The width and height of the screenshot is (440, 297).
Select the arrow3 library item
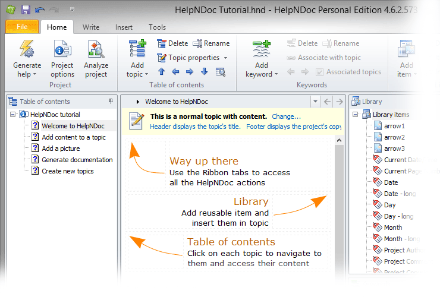coord(394,148)
